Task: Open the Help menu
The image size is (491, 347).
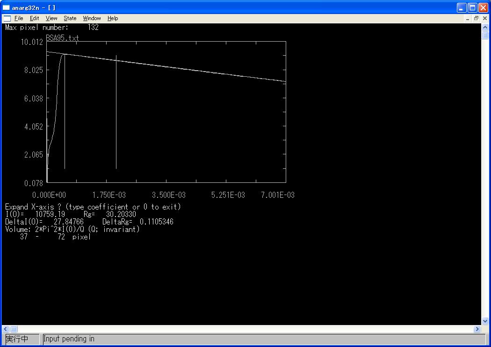Action: (113, 18)
